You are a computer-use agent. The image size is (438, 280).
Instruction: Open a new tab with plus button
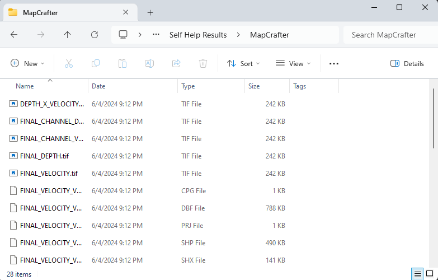[150, 12]
